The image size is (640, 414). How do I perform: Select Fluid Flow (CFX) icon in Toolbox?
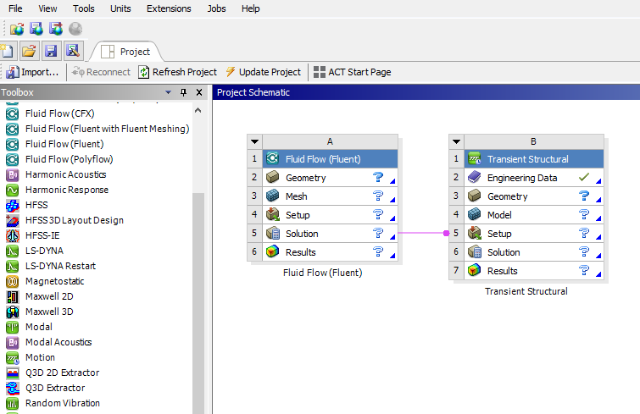point(12,113)
